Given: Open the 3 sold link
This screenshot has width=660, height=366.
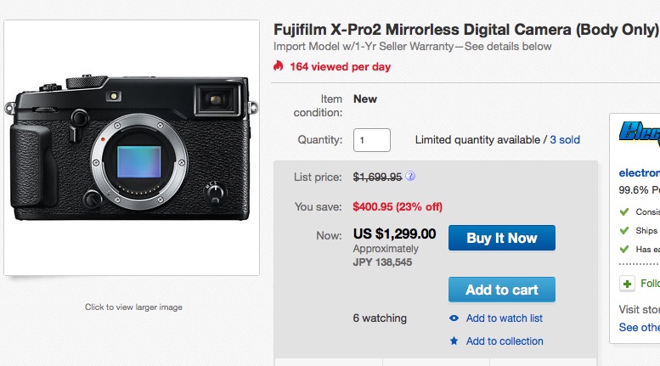Looking at the screenshot, I should click(x=565, y=139).
